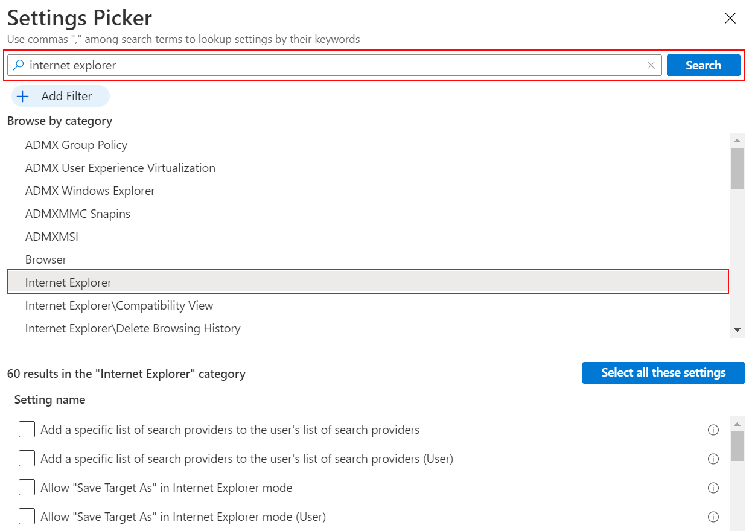Check the first search providers setting
Screen dimensions: 752x531
[27, 430]
